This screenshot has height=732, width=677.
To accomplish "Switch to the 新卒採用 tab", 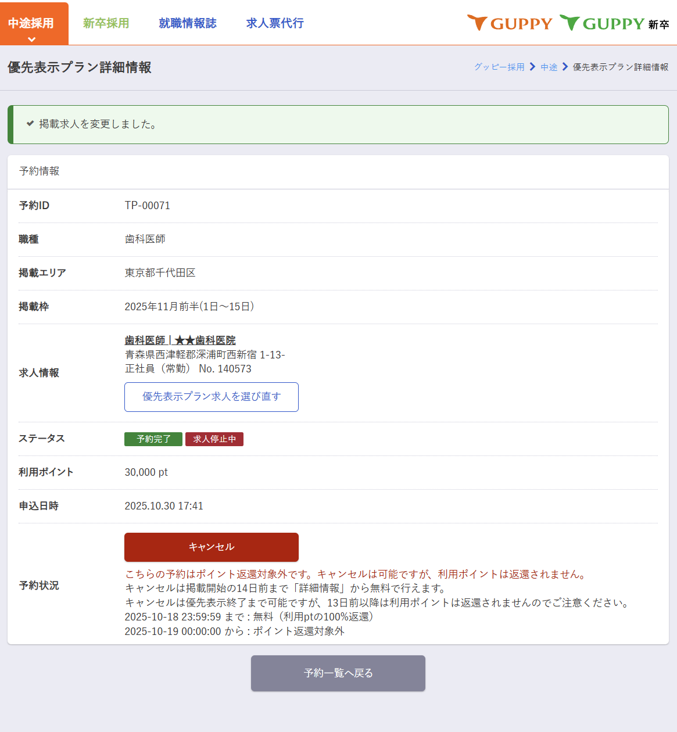I will click(106, 23).
